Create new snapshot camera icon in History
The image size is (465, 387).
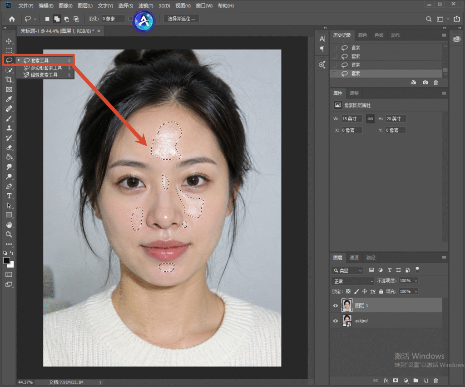pos(425,83)
